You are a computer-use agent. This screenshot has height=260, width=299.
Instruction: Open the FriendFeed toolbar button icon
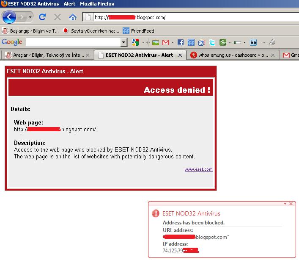191,42
